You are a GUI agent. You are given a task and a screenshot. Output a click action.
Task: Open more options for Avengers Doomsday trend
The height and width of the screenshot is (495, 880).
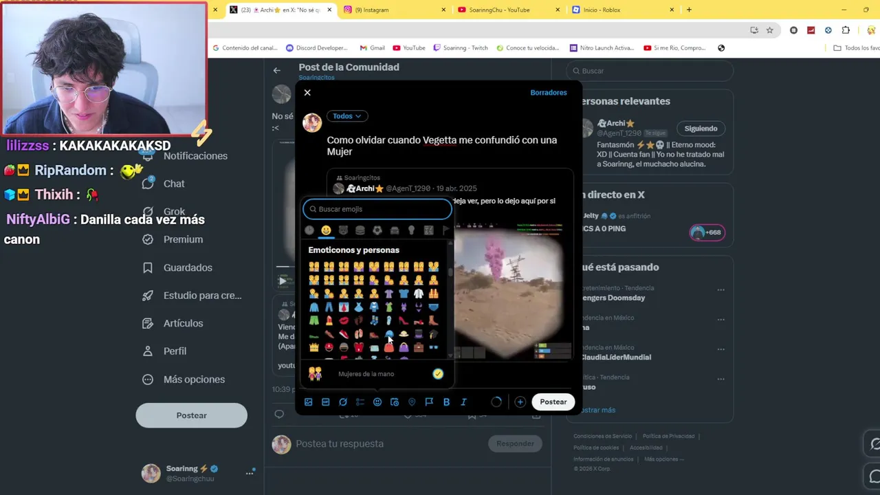click(720, 290)
